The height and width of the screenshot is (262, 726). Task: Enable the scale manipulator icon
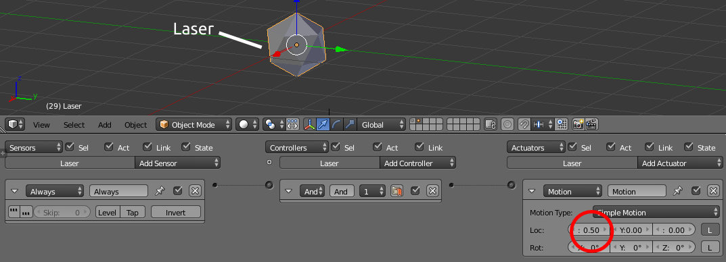350,125
